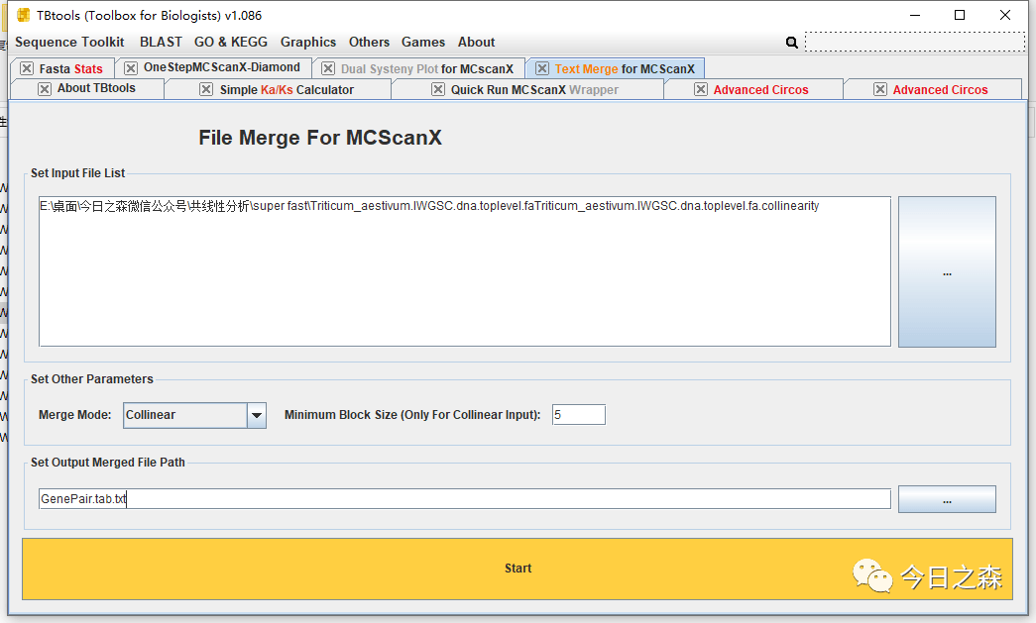Click the search magnifier icon
Viewport: 1036px width, 623px height.
pos(791,43)
